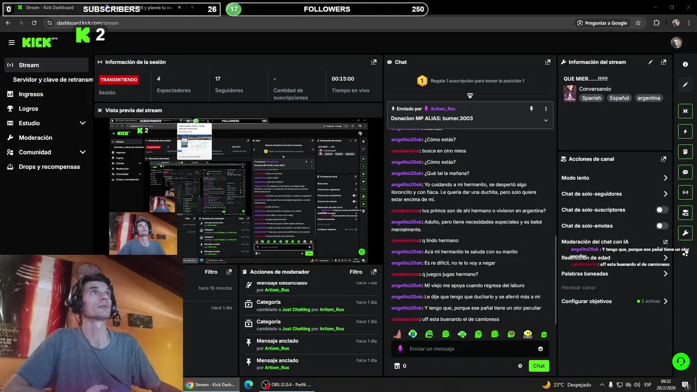
Task: Toggle the broadcast signal icon in right sidebar
Action: click(x=685, y=192)
